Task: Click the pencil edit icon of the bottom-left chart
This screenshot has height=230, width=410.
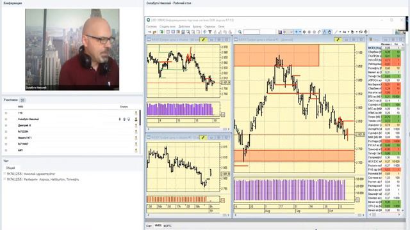Action: pyautogui.click(x=203, y=137)
